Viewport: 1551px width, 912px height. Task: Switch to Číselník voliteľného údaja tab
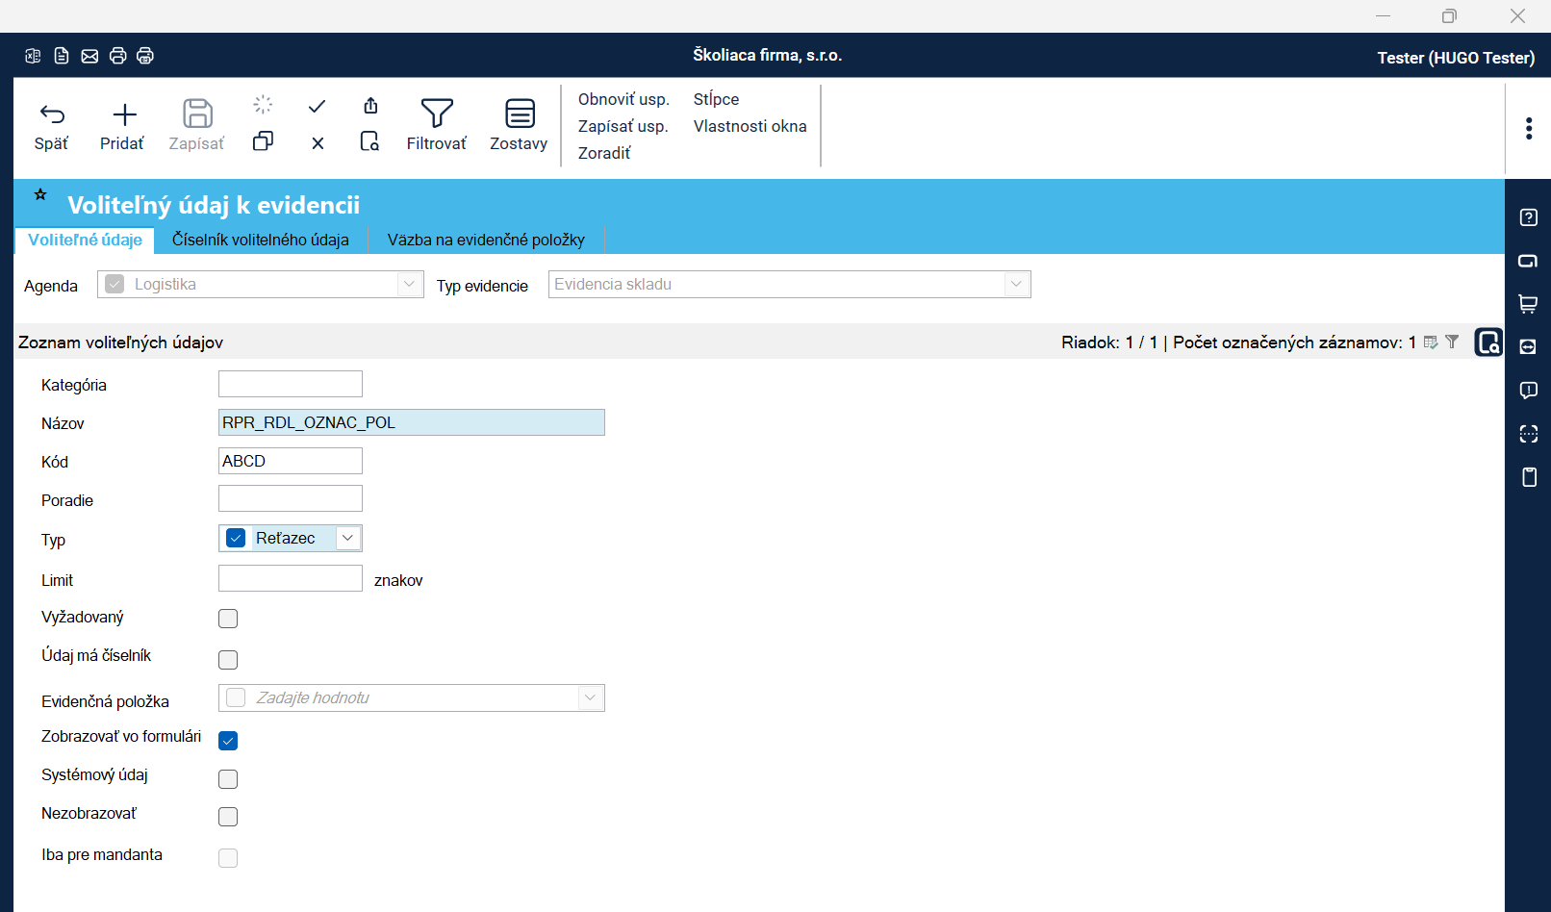260,241
